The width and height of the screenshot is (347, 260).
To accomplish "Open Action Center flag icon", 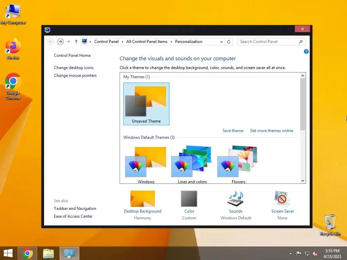I will click(x=299, y=254).
